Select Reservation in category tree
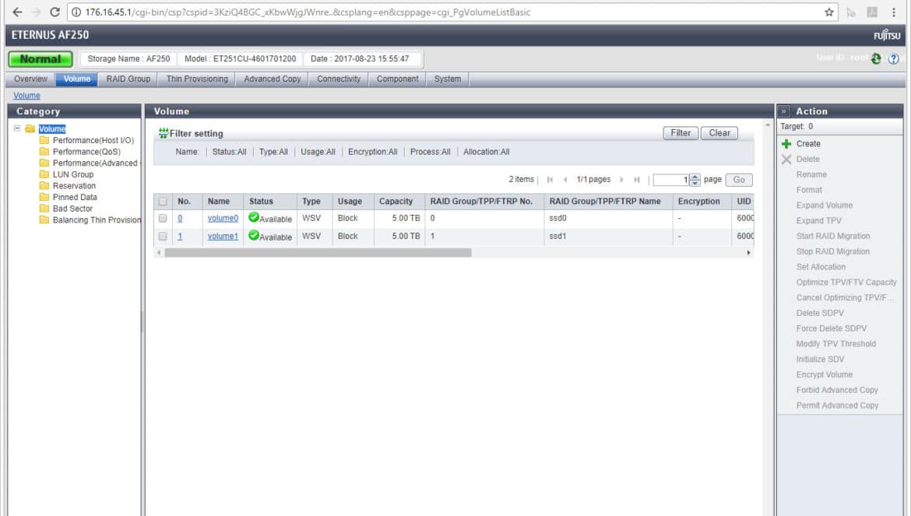This screenshot has height=516, width=911. (x=75, y=186)
